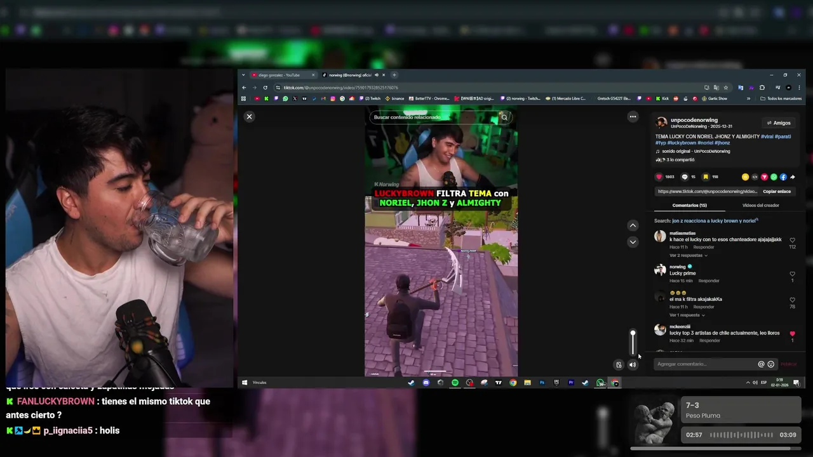This screenshot has height=457, width=813.
Task: Expand 'Ver 2 respuestas' under matiasmatias
Action: click(x=689, y=255)
